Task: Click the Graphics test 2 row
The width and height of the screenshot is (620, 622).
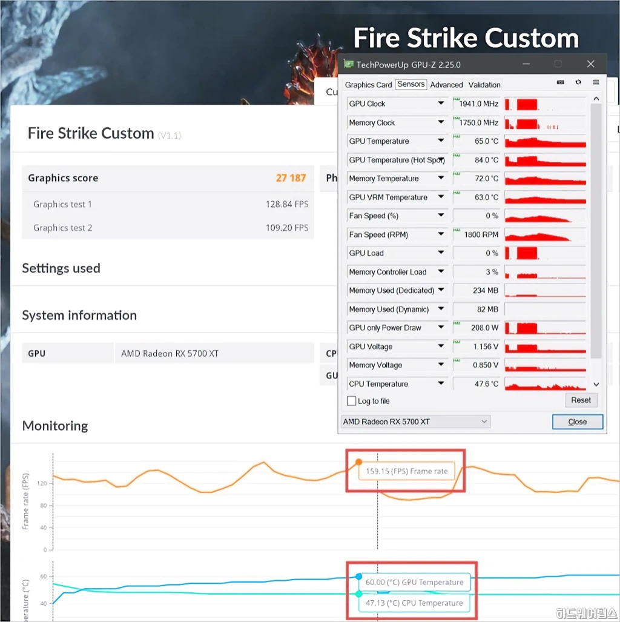Action: click(168, 228)
